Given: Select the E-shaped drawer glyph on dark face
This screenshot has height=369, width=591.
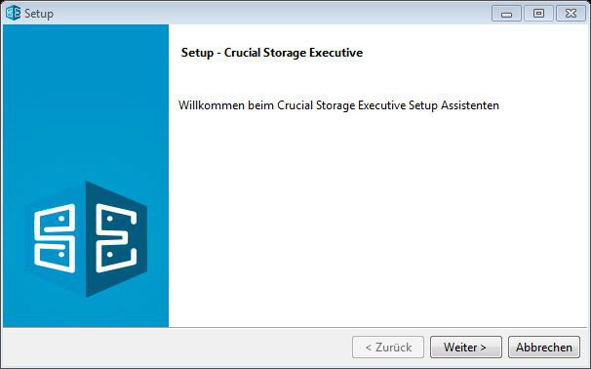Looking at the screenshot, I should [116, 238].
